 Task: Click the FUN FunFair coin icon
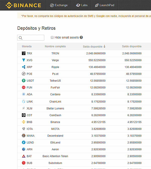point(24,87)
